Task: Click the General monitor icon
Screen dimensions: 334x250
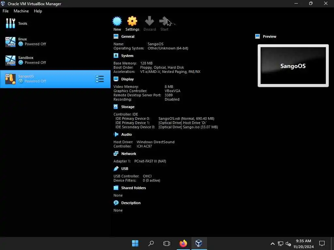Action: (116, 36)
